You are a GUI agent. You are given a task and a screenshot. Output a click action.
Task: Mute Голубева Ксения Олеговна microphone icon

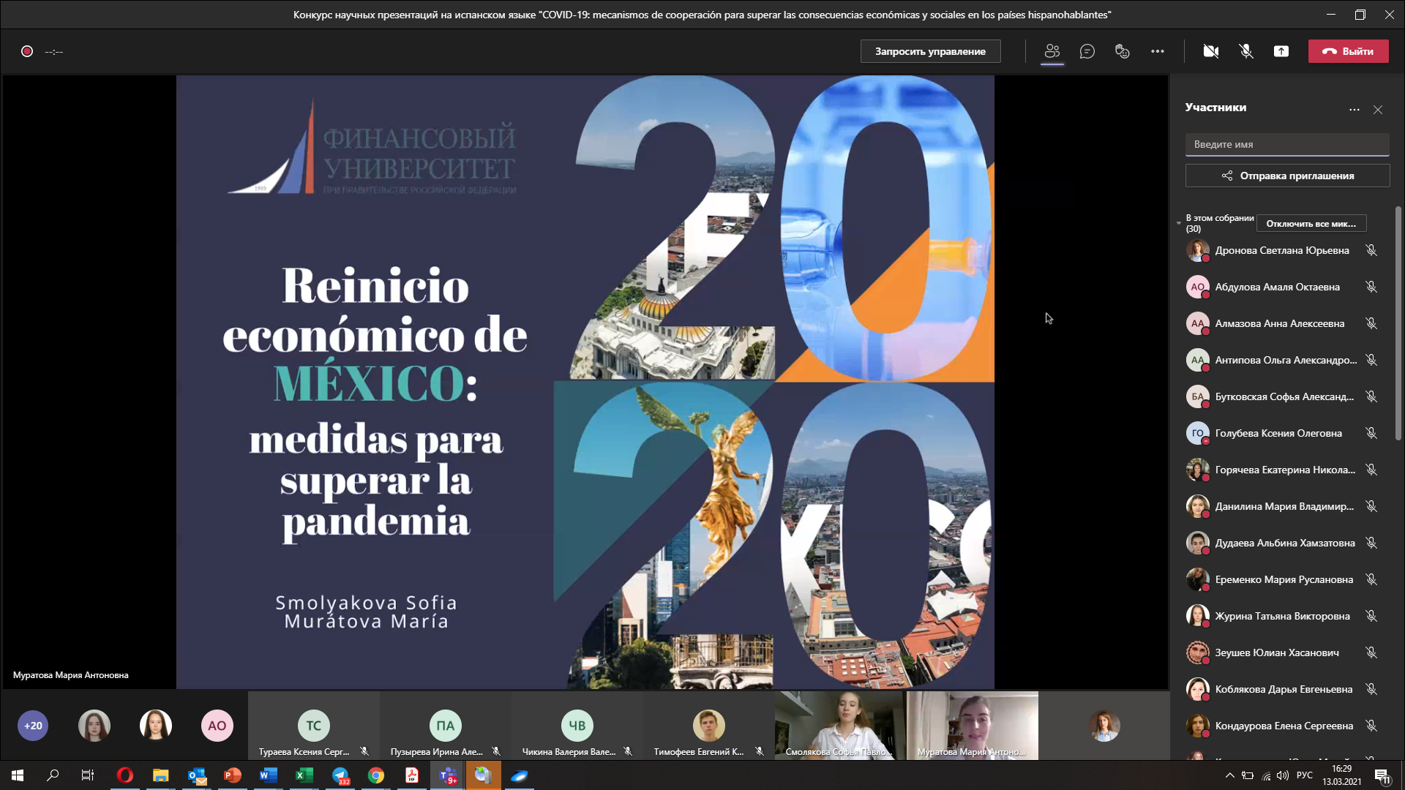click(1371, 433)
